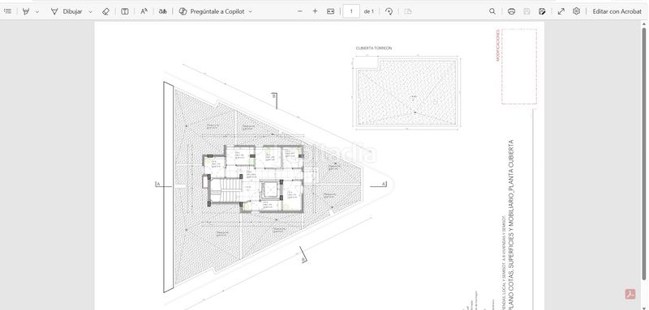Add a text box to the PDF
Image resolution: width=649 pixels, height=310 pixels.
125,11
